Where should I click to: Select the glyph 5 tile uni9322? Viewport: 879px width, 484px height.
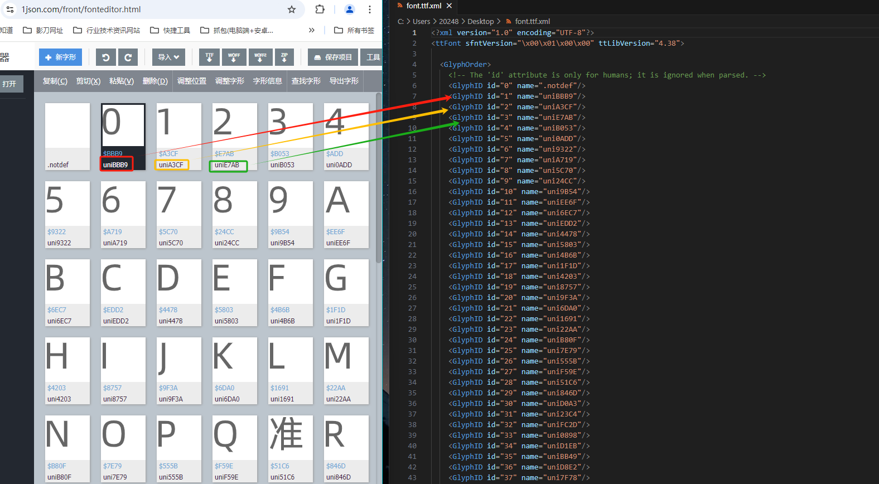click(x=67, y=215)
